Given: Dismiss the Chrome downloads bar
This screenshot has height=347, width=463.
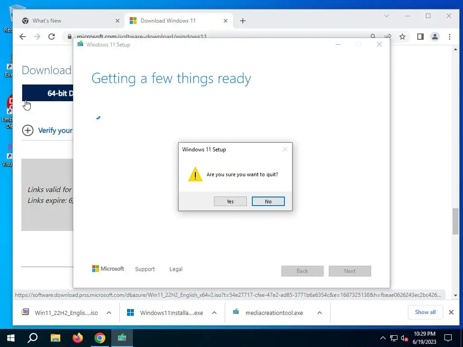Looking at the screenshot, I should [x=451, y=312].
